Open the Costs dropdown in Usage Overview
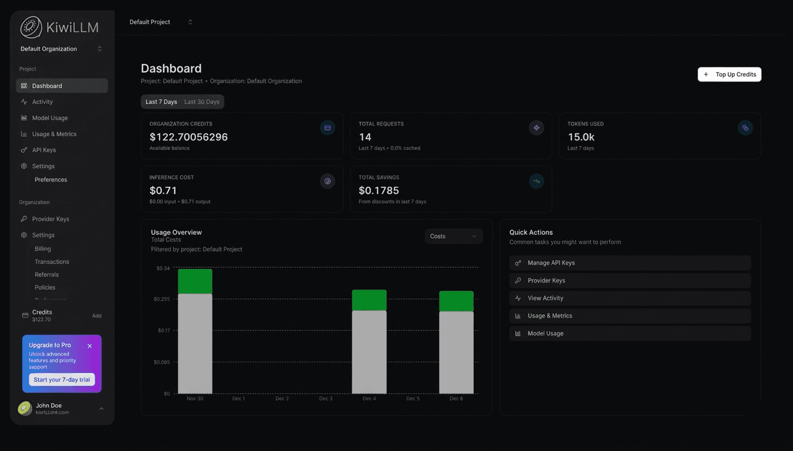This screenshot has width=793, height=451. pyautogui.click(x=453, y=235)
